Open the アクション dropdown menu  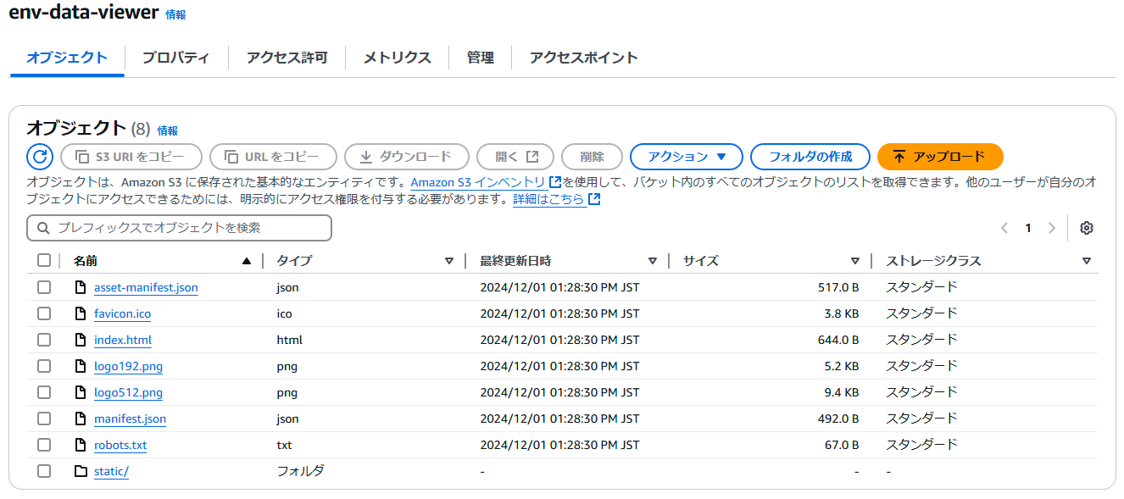click(x=687, y=157)
